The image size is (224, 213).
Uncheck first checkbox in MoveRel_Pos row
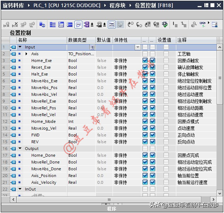click(145, 108)
